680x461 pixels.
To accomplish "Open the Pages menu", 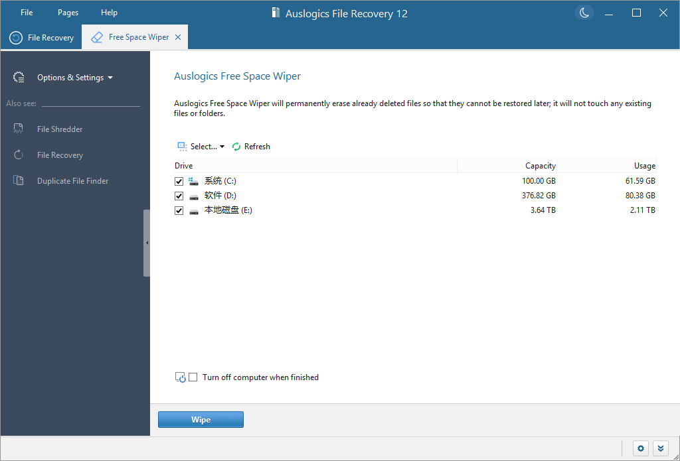I will (x=67, y=12).
